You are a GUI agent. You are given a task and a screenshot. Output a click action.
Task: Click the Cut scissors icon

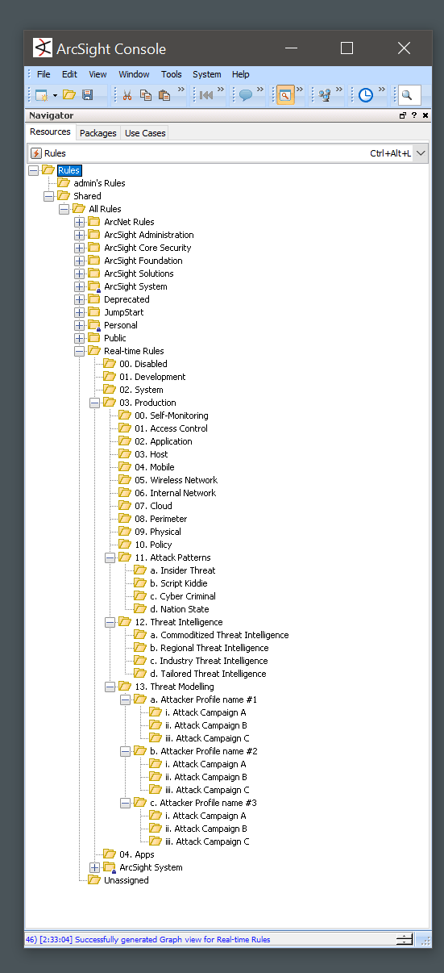(127, 95)
